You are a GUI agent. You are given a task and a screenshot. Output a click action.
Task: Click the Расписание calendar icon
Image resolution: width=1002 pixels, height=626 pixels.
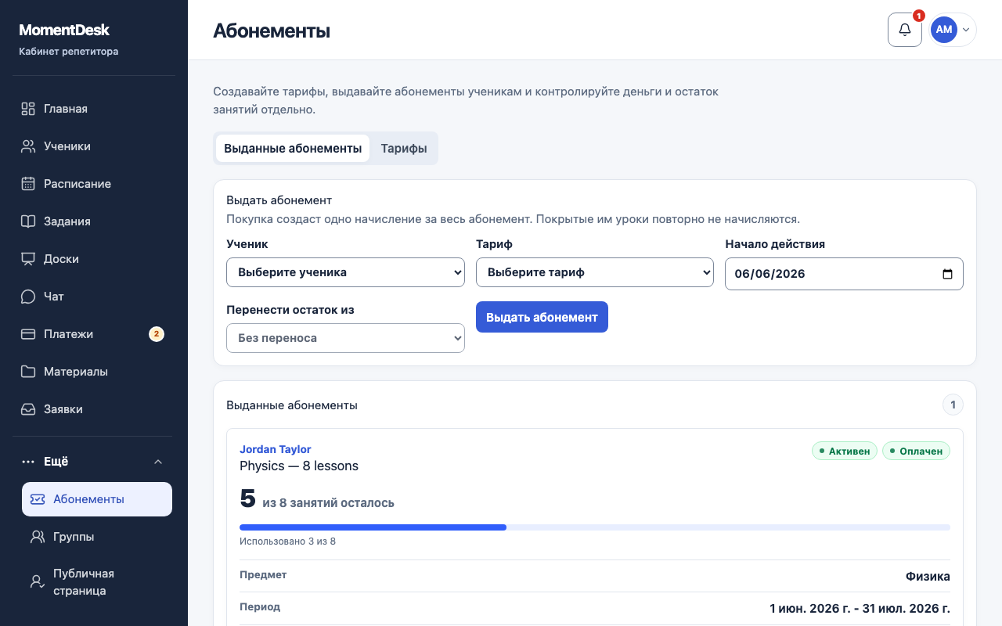click(28, 184)
